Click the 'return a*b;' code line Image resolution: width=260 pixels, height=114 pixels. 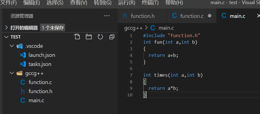(x=163, y=88)
